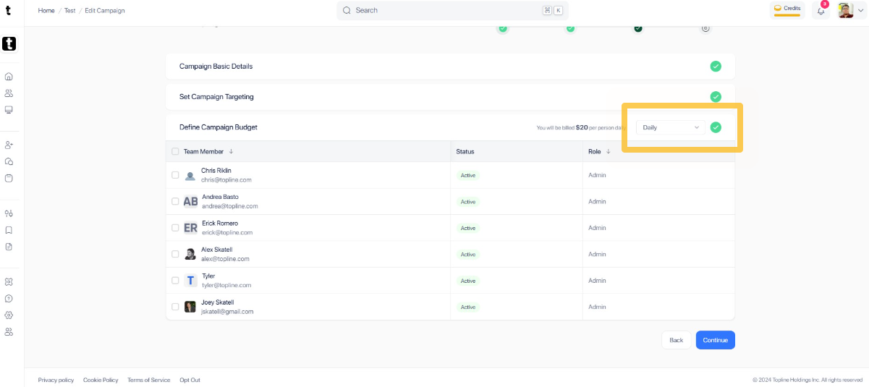Screen dimensions: 869x387
Task: Click Tyler's blue T avatar
Action: [x=190, y=281]
